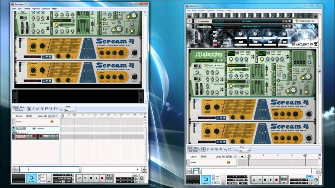This screenshot has width=335, height=188.
Task: Select the mute tool in drums window
Action: (221, 149)
